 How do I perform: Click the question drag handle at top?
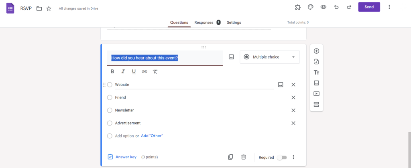203,47
